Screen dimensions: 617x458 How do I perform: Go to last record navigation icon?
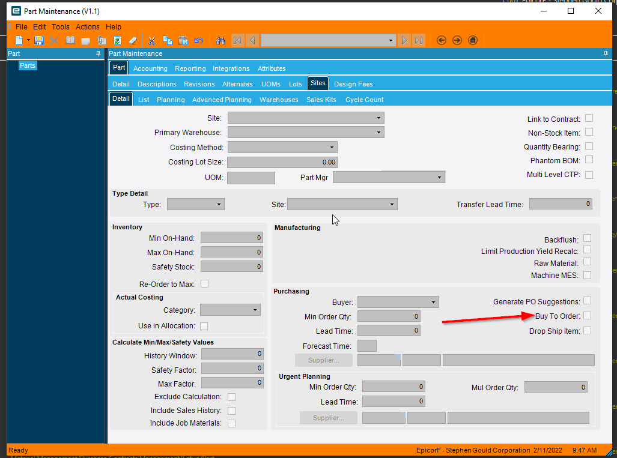[x=419, y=40]
